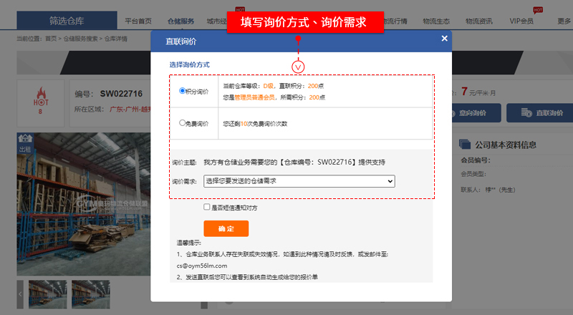Select the 免费询价 radio option
This screenshot has height=315, width=573.
[x=183, y=123]
